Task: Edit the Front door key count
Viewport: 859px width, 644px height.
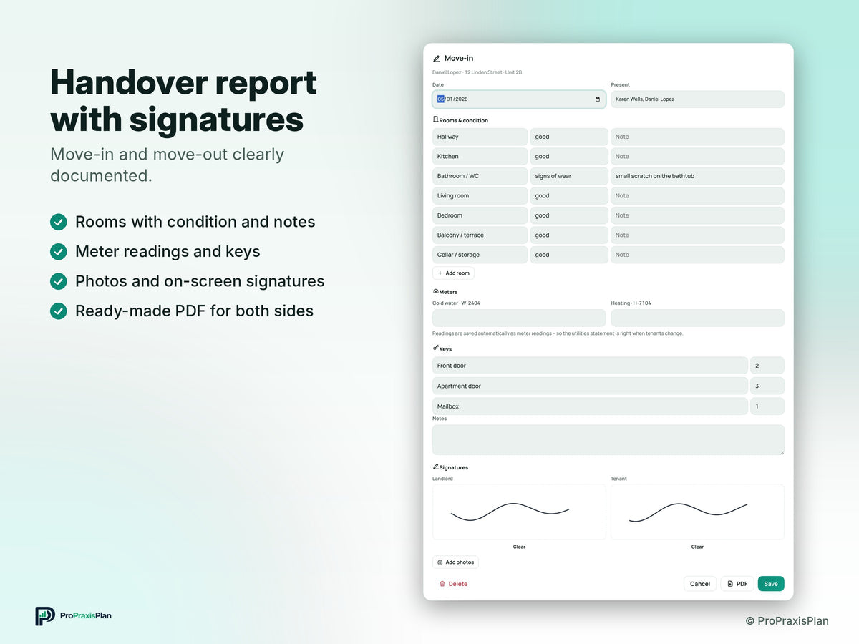Action: pos(767,366)
